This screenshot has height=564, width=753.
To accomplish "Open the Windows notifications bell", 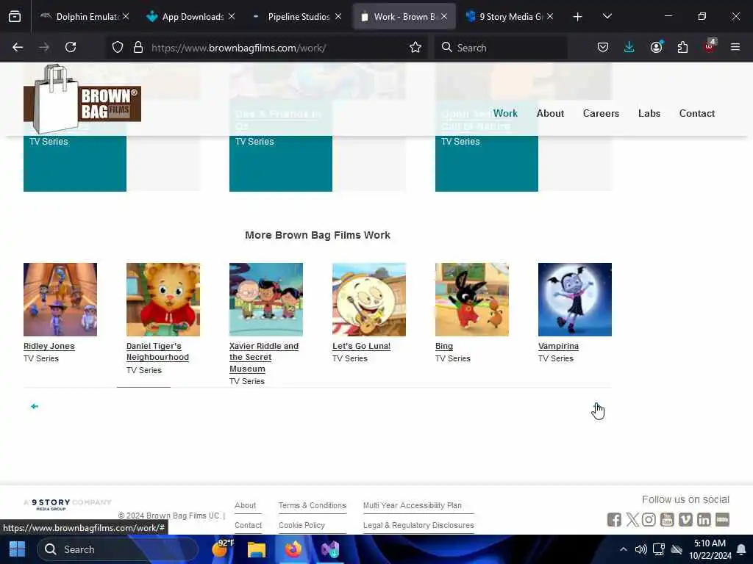I will [x=741, y=549].
